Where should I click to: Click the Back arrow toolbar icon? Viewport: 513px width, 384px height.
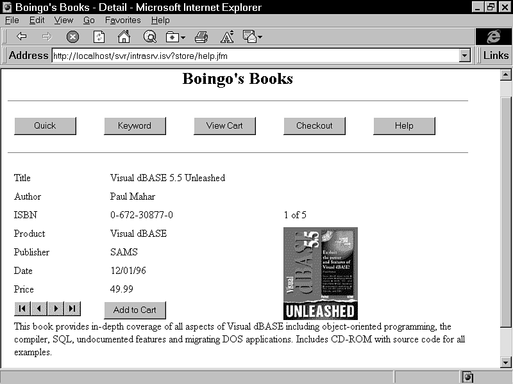coord(22,36)
